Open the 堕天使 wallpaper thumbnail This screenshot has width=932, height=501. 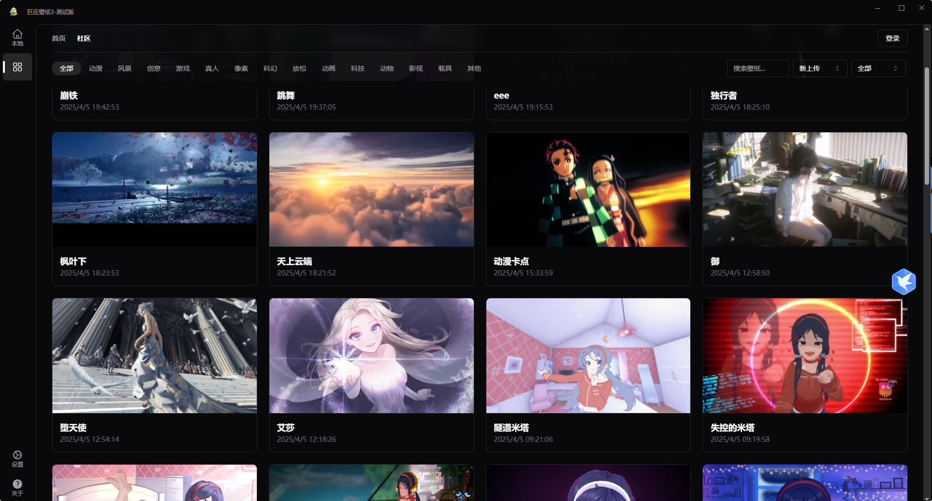click(x=154, y=356)
